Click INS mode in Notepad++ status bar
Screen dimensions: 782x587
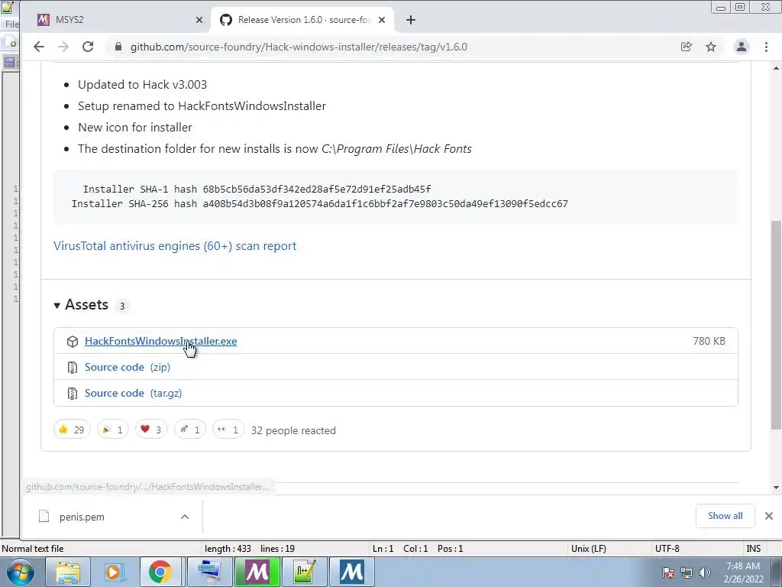[x=753, y=549]
